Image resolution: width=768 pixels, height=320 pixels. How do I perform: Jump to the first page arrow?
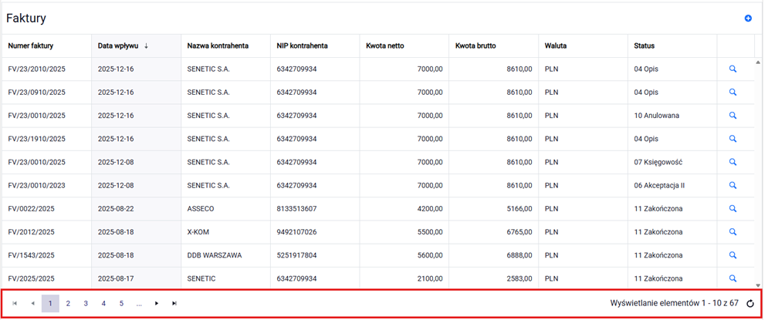click(15, 303)
